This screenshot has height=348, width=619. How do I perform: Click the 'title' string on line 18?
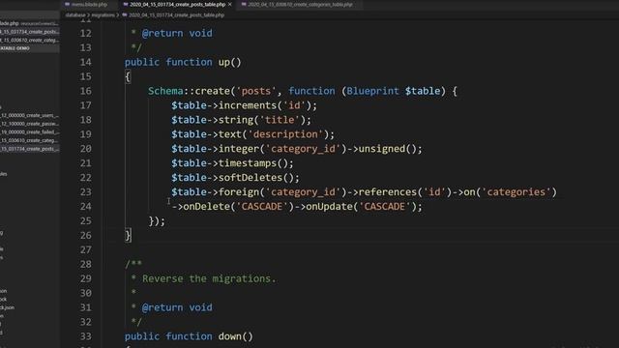click(x=280, y=120)
